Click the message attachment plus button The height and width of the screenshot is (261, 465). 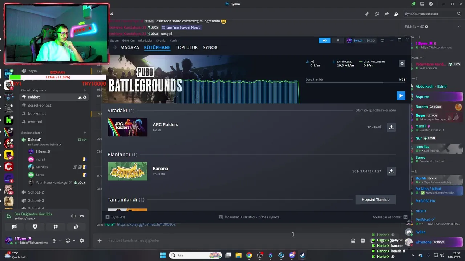pos(100,240)
